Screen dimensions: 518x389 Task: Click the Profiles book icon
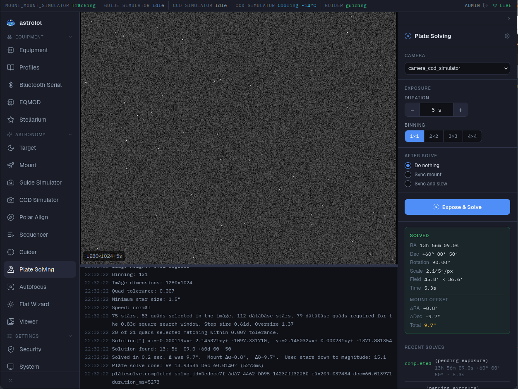(x=11, y=67)
